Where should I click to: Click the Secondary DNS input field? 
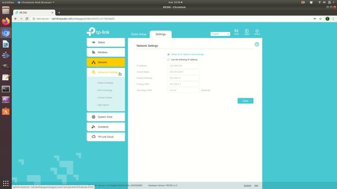pos(183,90)
